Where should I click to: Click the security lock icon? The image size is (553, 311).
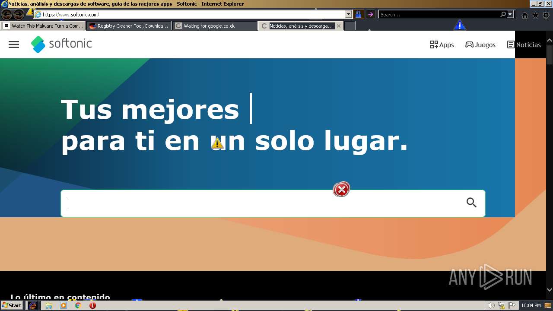358,14
